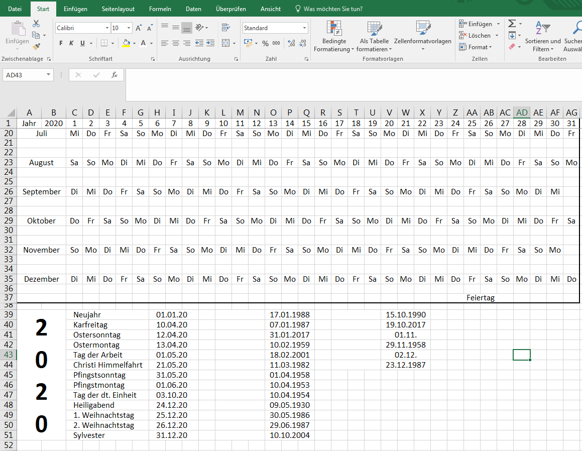Apply accounting number format

248,43
